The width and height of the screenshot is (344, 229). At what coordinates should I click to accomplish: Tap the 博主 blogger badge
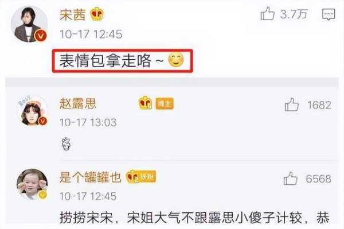(x=165, y=103)
